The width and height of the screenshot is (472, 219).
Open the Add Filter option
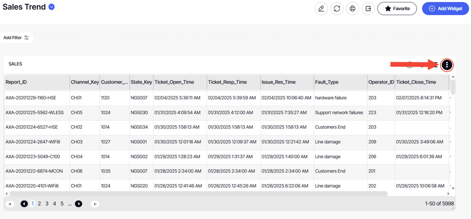[16, 37]
